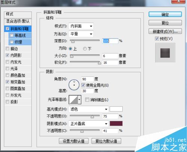This screenshot has height=152, width=187.
Task: Open the 样式 style dropdown
Action: click(x=81, y=26)
